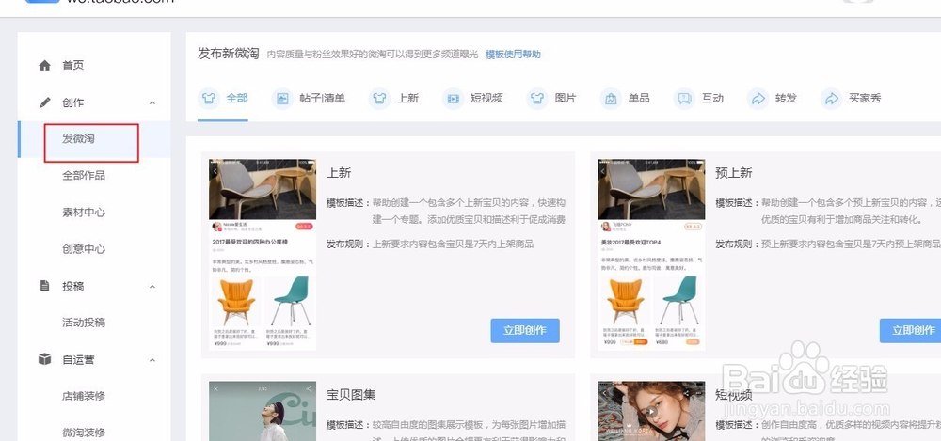Switch to the 全部 tab

tap(223, 99)
